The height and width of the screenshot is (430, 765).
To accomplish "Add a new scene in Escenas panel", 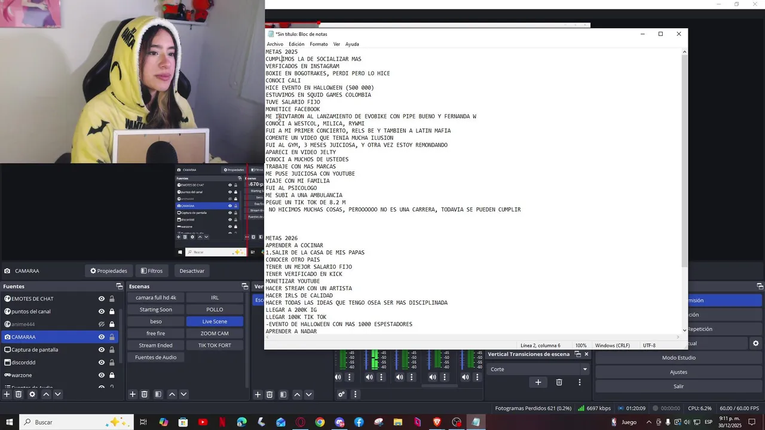I will coord(133,394).
